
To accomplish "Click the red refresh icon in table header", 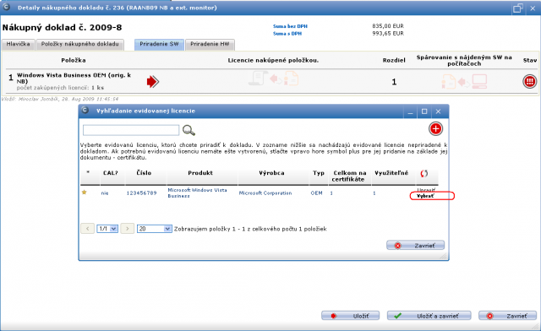I will pos(424,173).
